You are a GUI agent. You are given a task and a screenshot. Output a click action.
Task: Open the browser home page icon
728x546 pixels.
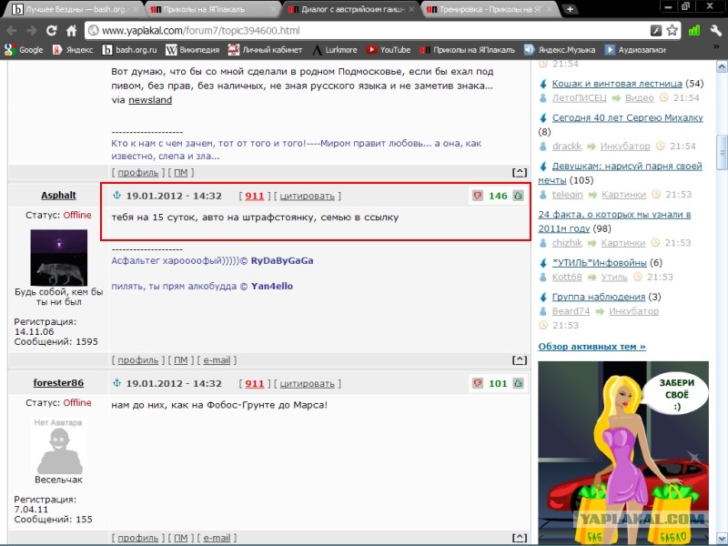(x=72, y=31)
